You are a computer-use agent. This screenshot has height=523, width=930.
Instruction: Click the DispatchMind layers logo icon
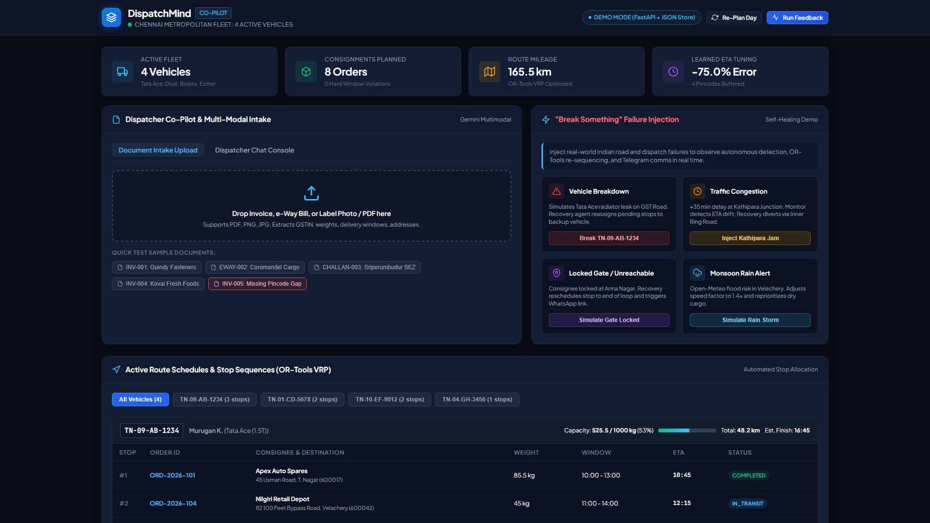(111, 17)
